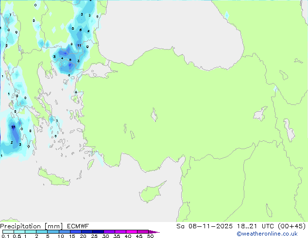
Task: Click the '21' precipitation value on the map
Action: tap(13, 127)
